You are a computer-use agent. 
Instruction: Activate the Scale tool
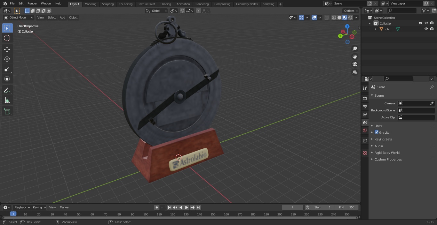pos(7,69)
